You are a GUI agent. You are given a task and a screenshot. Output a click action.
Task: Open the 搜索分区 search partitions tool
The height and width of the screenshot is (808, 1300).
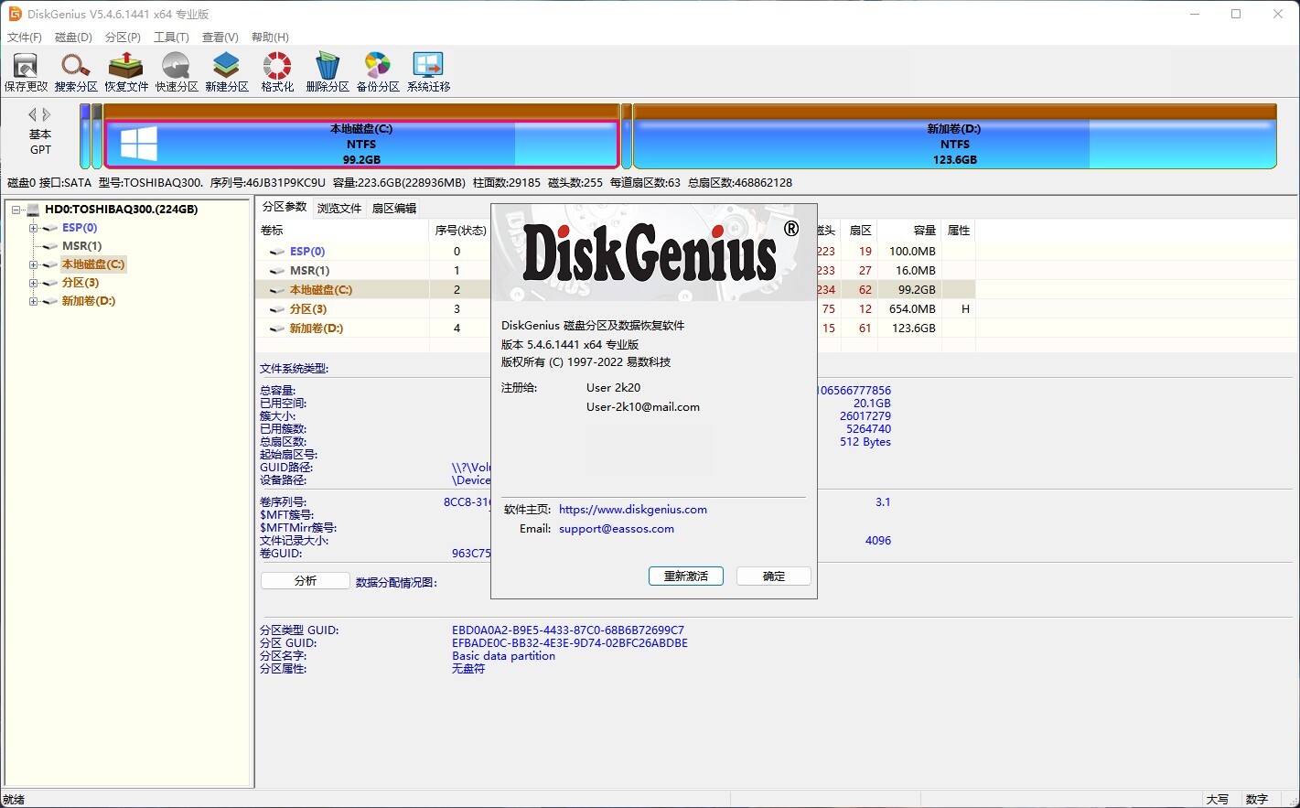pos(76,71)
